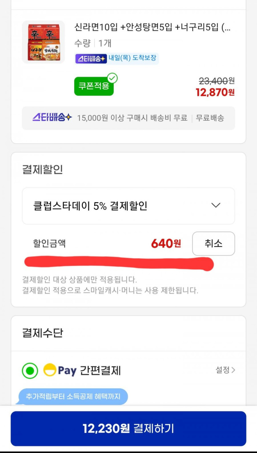Tap the 결제할인 section heading
This screenshot has height=453, width=257.
click(42, 170)
